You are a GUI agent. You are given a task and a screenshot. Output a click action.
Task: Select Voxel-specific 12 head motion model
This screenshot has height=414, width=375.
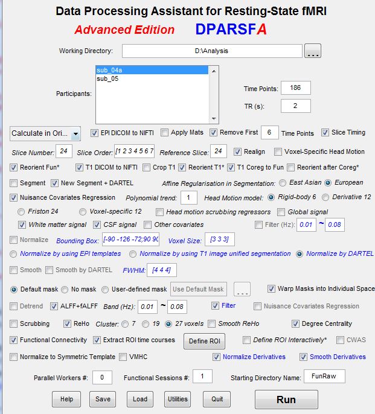coord(83,212)
